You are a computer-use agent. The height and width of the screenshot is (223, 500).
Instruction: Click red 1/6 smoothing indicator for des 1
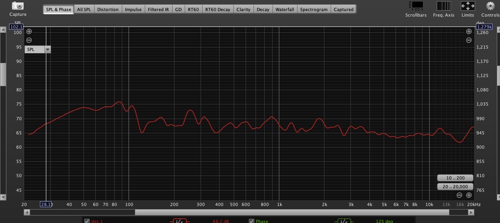click(179, 221)
